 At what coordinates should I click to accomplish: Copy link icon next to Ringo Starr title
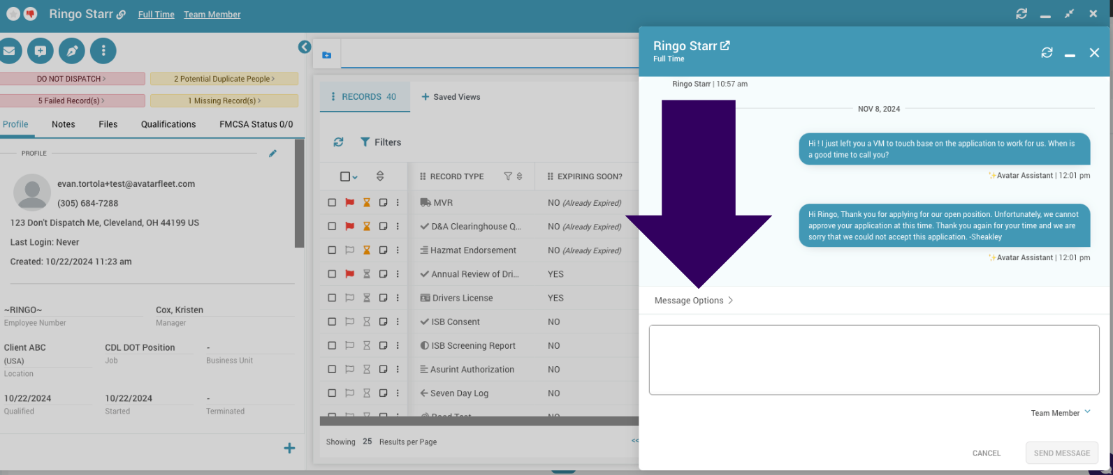[121, 15]
